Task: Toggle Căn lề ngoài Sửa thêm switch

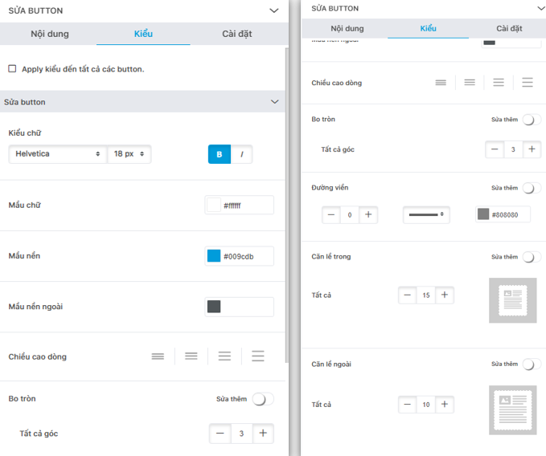Action: pos(532,364)
